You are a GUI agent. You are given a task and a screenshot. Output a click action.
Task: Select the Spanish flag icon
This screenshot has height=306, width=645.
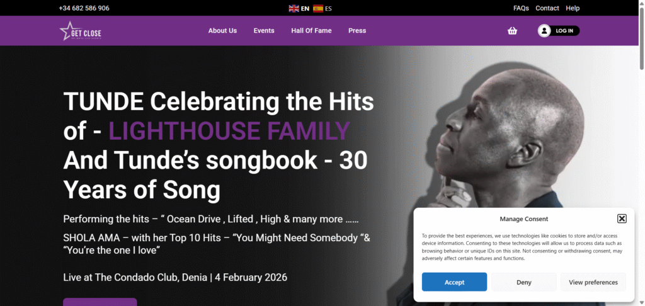coord(318,8)
